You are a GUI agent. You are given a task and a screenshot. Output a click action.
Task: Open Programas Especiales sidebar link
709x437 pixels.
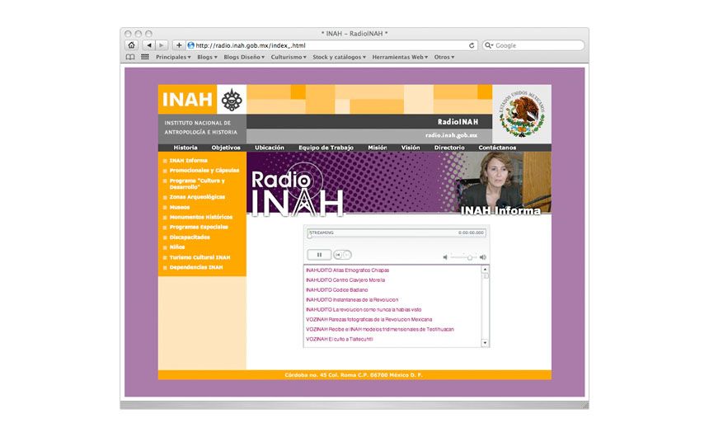(199, 227)
